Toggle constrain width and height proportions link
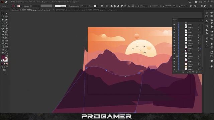 pos(174,6)
